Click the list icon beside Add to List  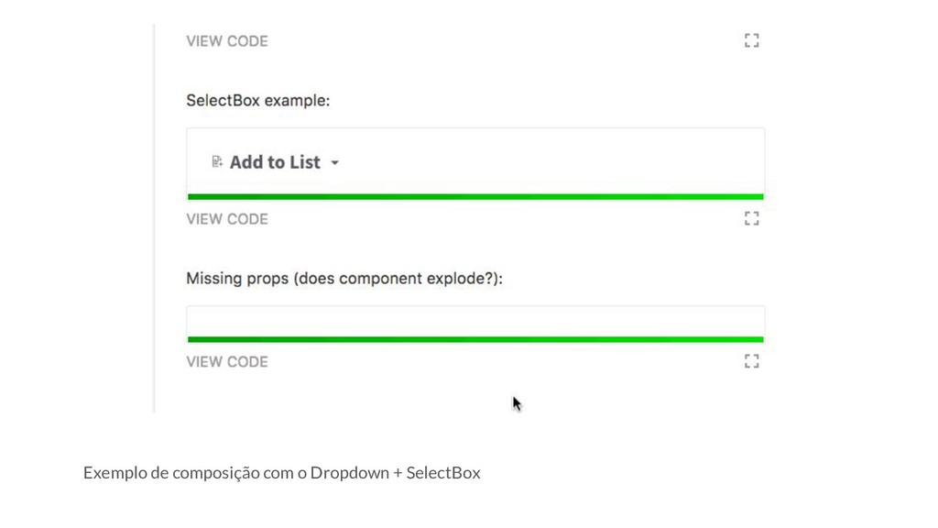click(x=217, y=162)
